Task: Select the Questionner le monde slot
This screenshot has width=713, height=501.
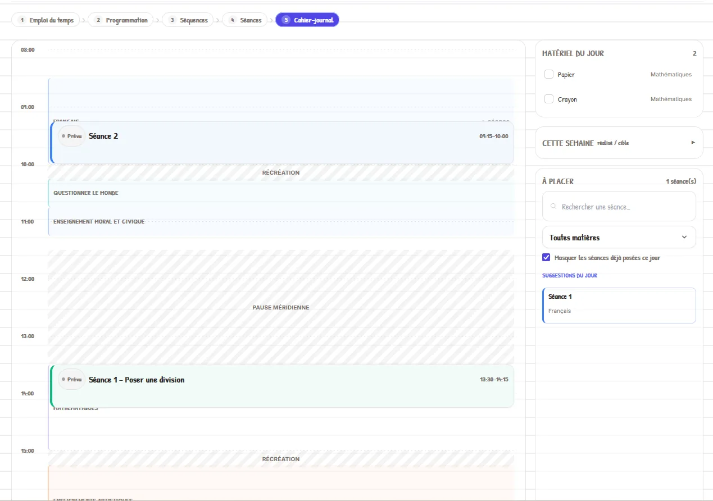Action: (x=281, y=193)
